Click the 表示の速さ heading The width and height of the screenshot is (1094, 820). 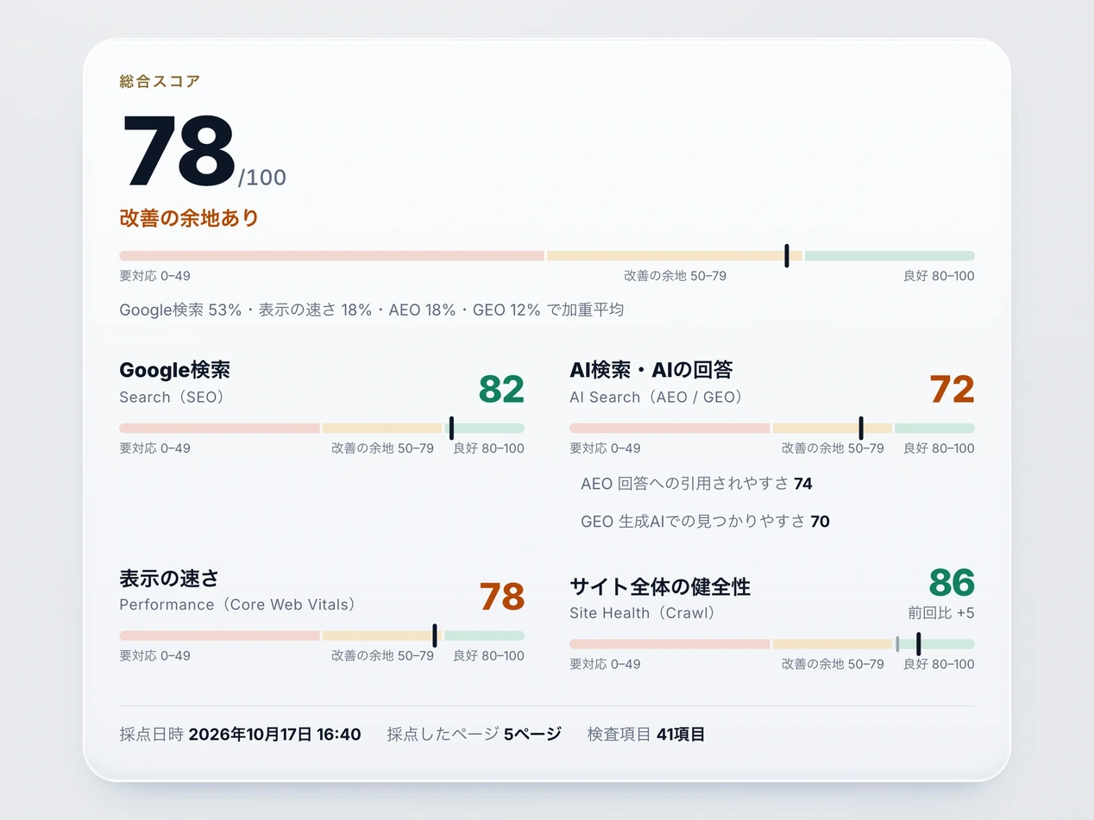click(169, 579)
